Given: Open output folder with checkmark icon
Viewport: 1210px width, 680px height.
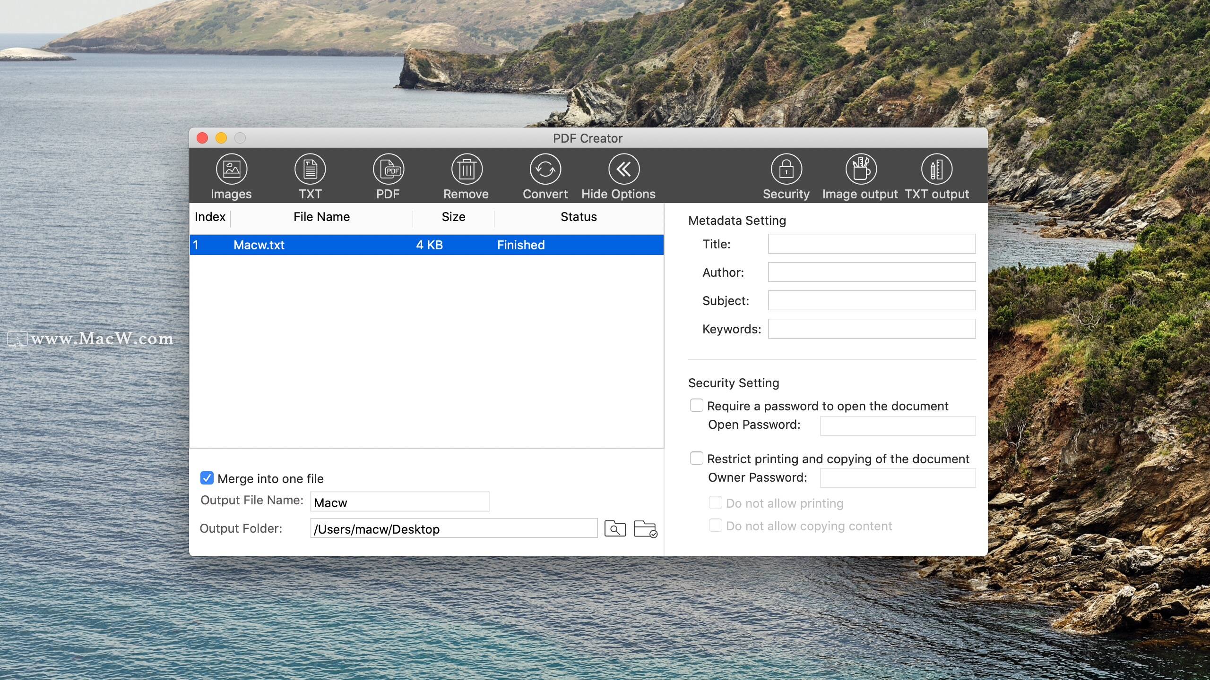Looking at the screenshot, I should pyautogui.click(x=645, y=528).
